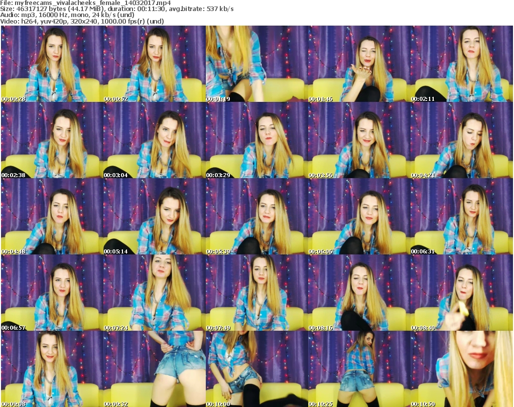
Task: Click the 'Audio: mp3, 16000 Hz' info line
Action: pyautogui.click(x=67, y=15)
